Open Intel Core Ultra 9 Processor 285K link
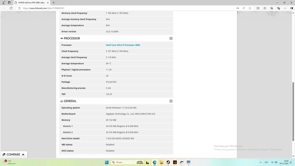295x166 pixels. point(123,45)
